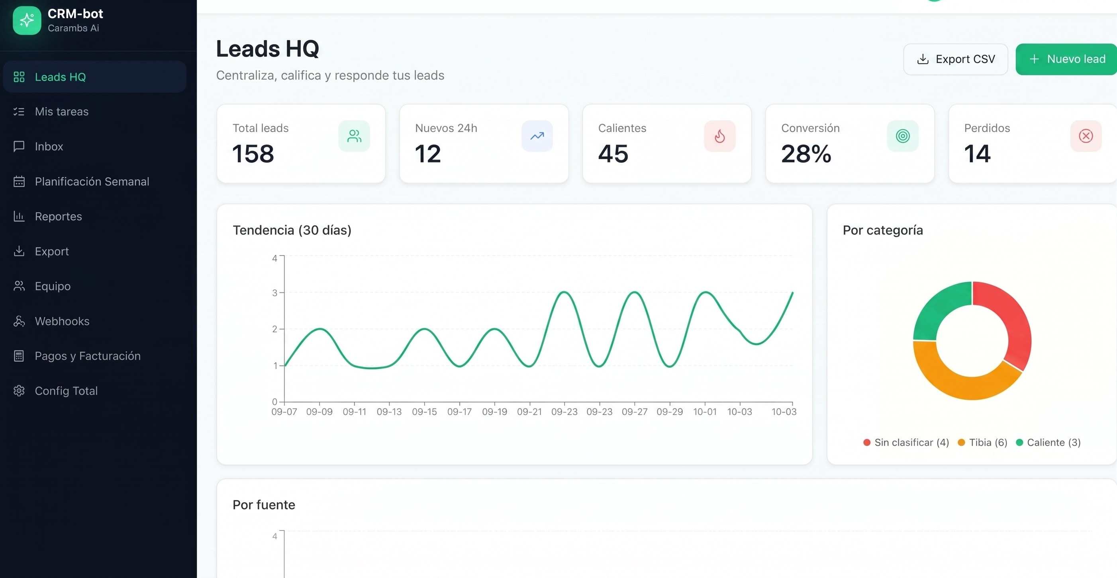Click the Config Total gear icon

point(19,391)
